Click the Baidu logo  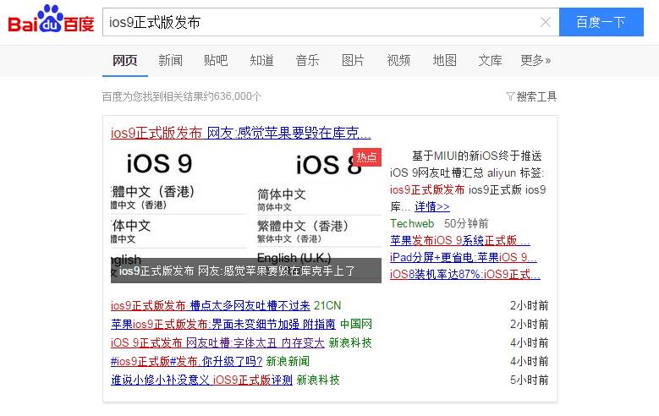click(x=51, y=19)
